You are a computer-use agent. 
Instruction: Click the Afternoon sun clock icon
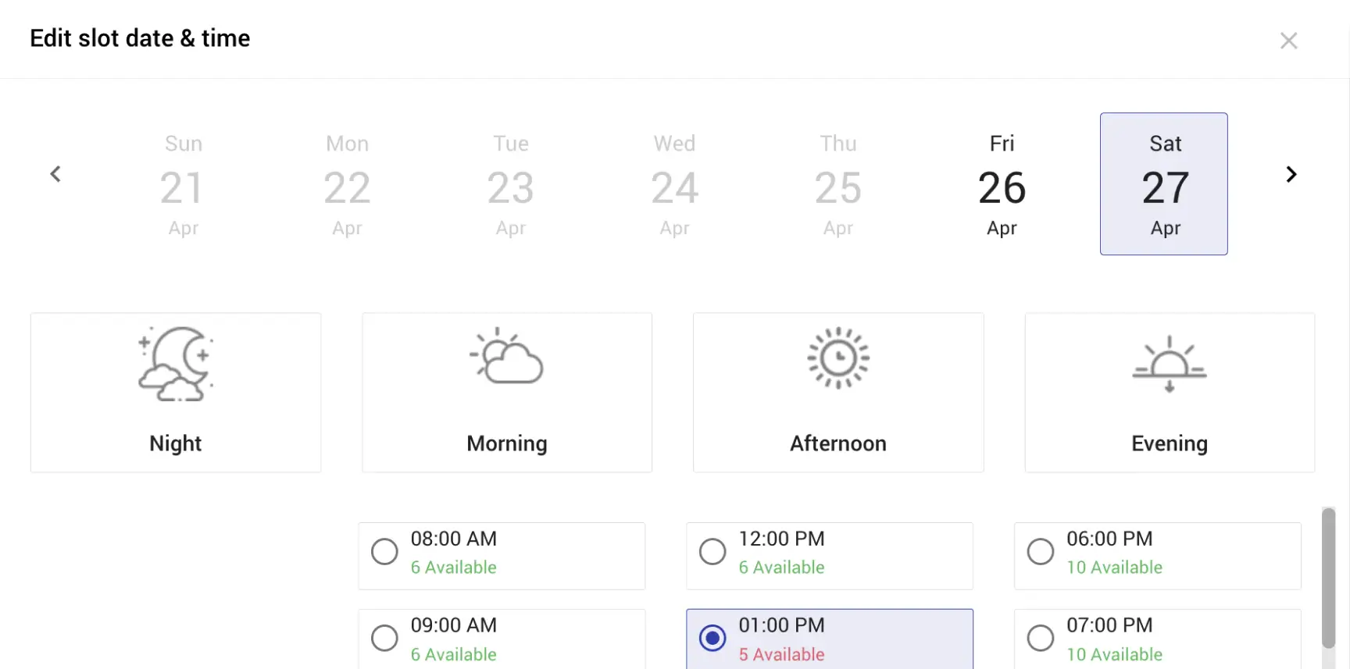click(x=837, y=358)
